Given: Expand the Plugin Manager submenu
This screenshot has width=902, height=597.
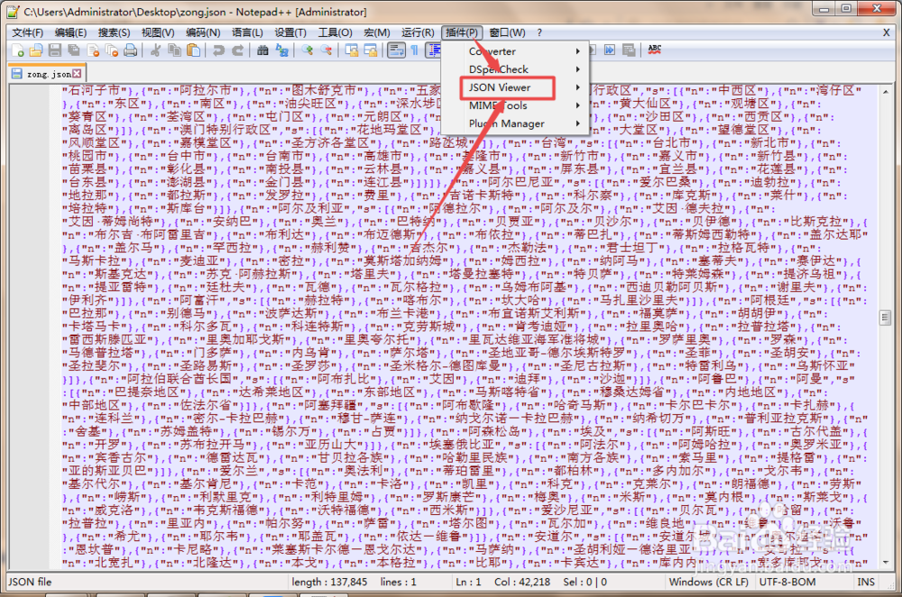Looking at the screenshot, I should point(515,123).
